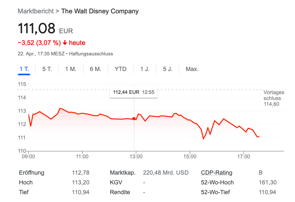Viewport: 295px width, 202px height.
Task: Select the 1 T. time range tab
Action: click(x=24, y=69)
